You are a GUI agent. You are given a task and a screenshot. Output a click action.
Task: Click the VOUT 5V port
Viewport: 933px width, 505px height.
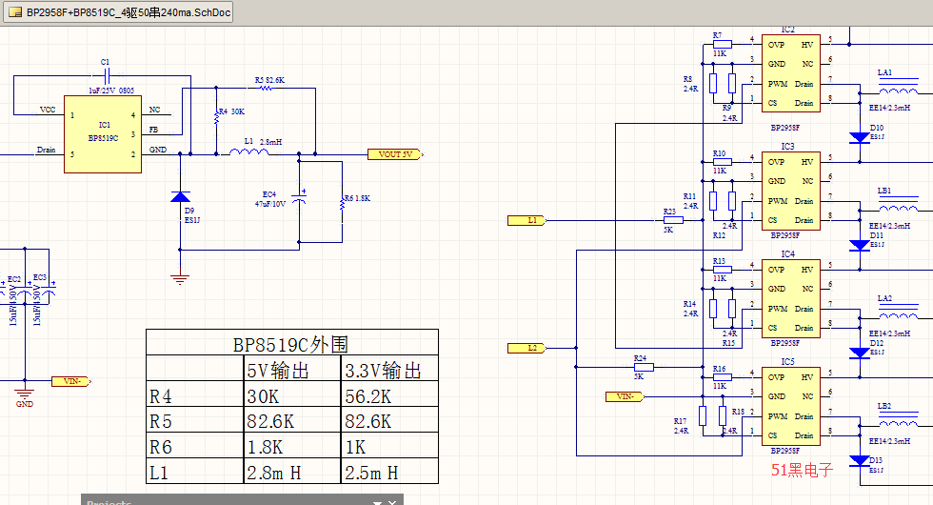[x=395, y=154]
